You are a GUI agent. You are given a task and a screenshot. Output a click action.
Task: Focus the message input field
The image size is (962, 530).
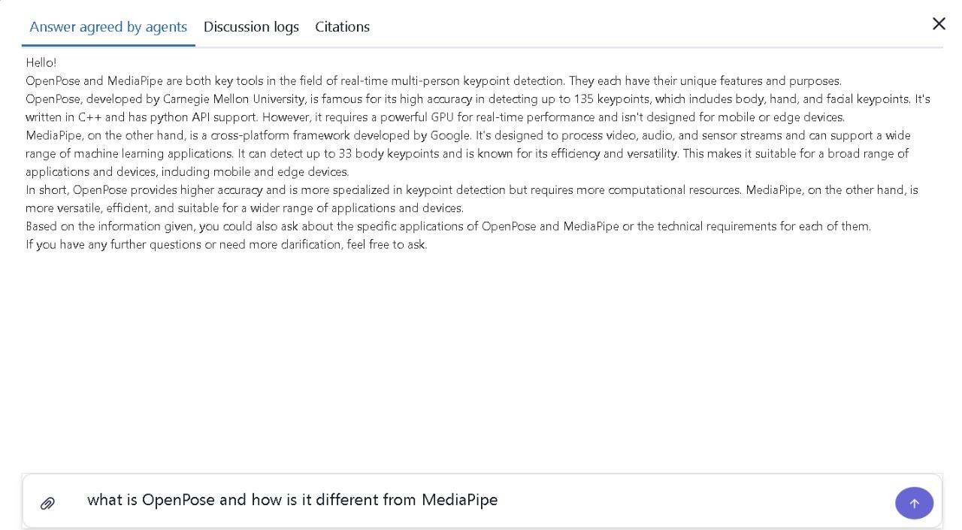481,500
